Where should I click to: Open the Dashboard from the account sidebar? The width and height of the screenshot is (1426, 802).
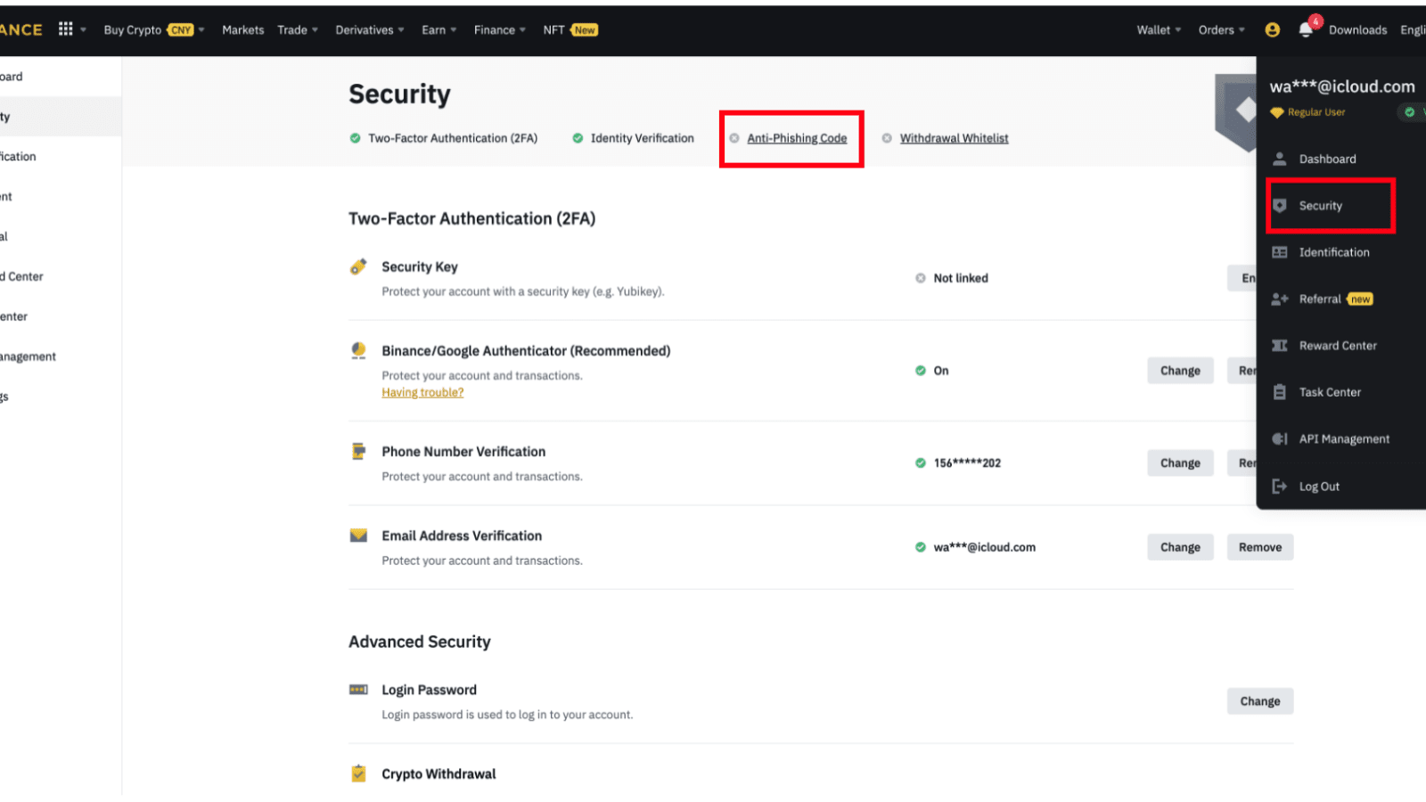(x=1327, y=159)
